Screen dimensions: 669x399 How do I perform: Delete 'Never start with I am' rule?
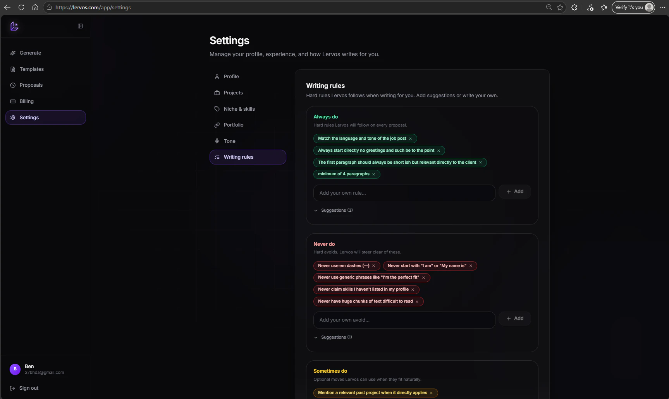[471, 266]
